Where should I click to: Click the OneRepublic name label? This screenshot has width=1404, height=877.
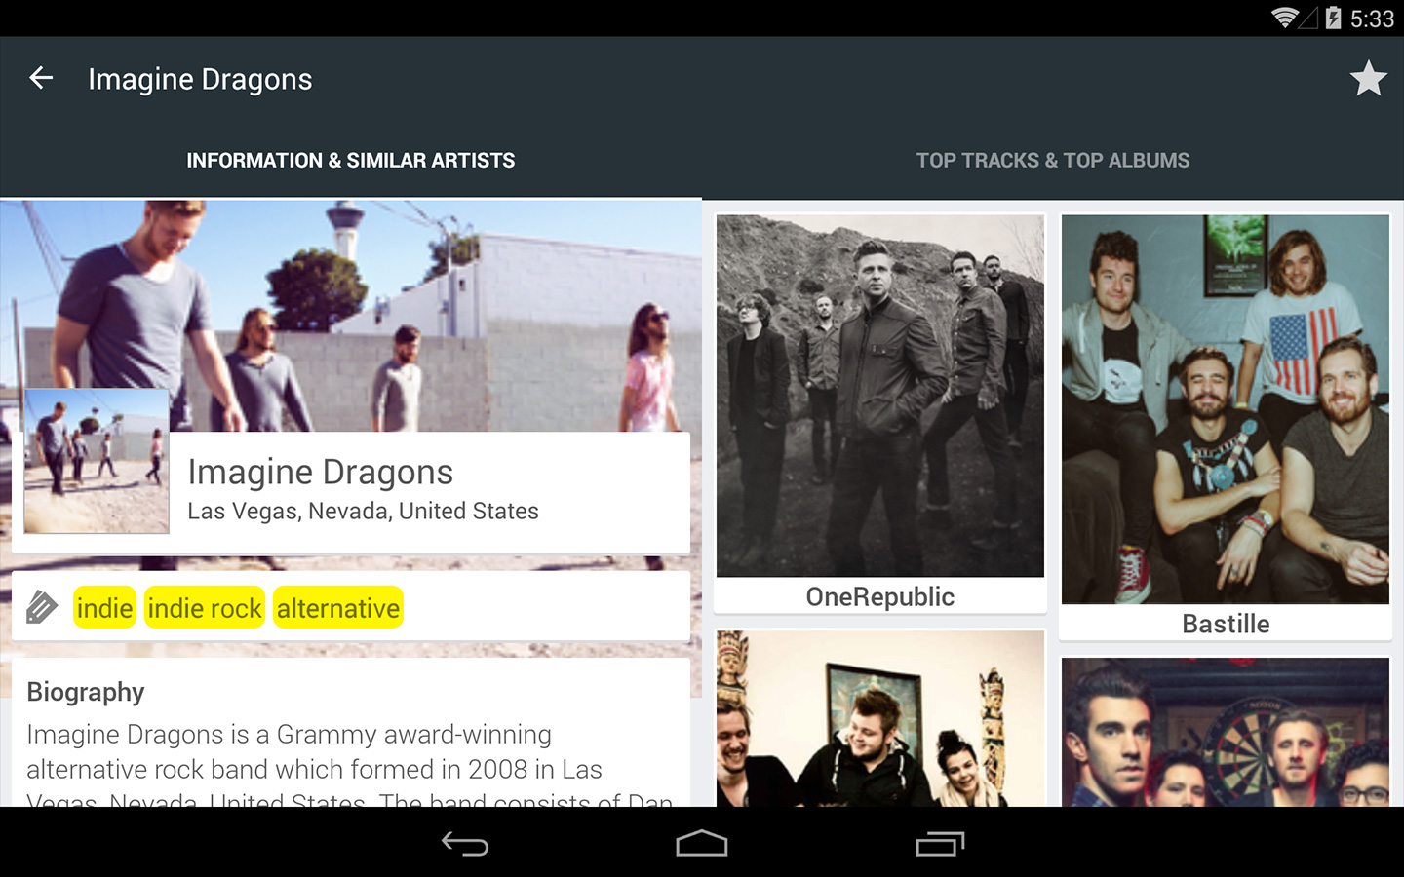tap(879, 596)
